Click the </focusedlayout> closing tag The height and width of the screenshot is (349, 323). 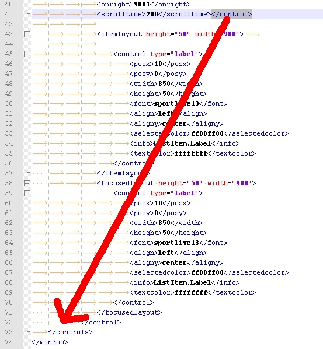point(130,313)
